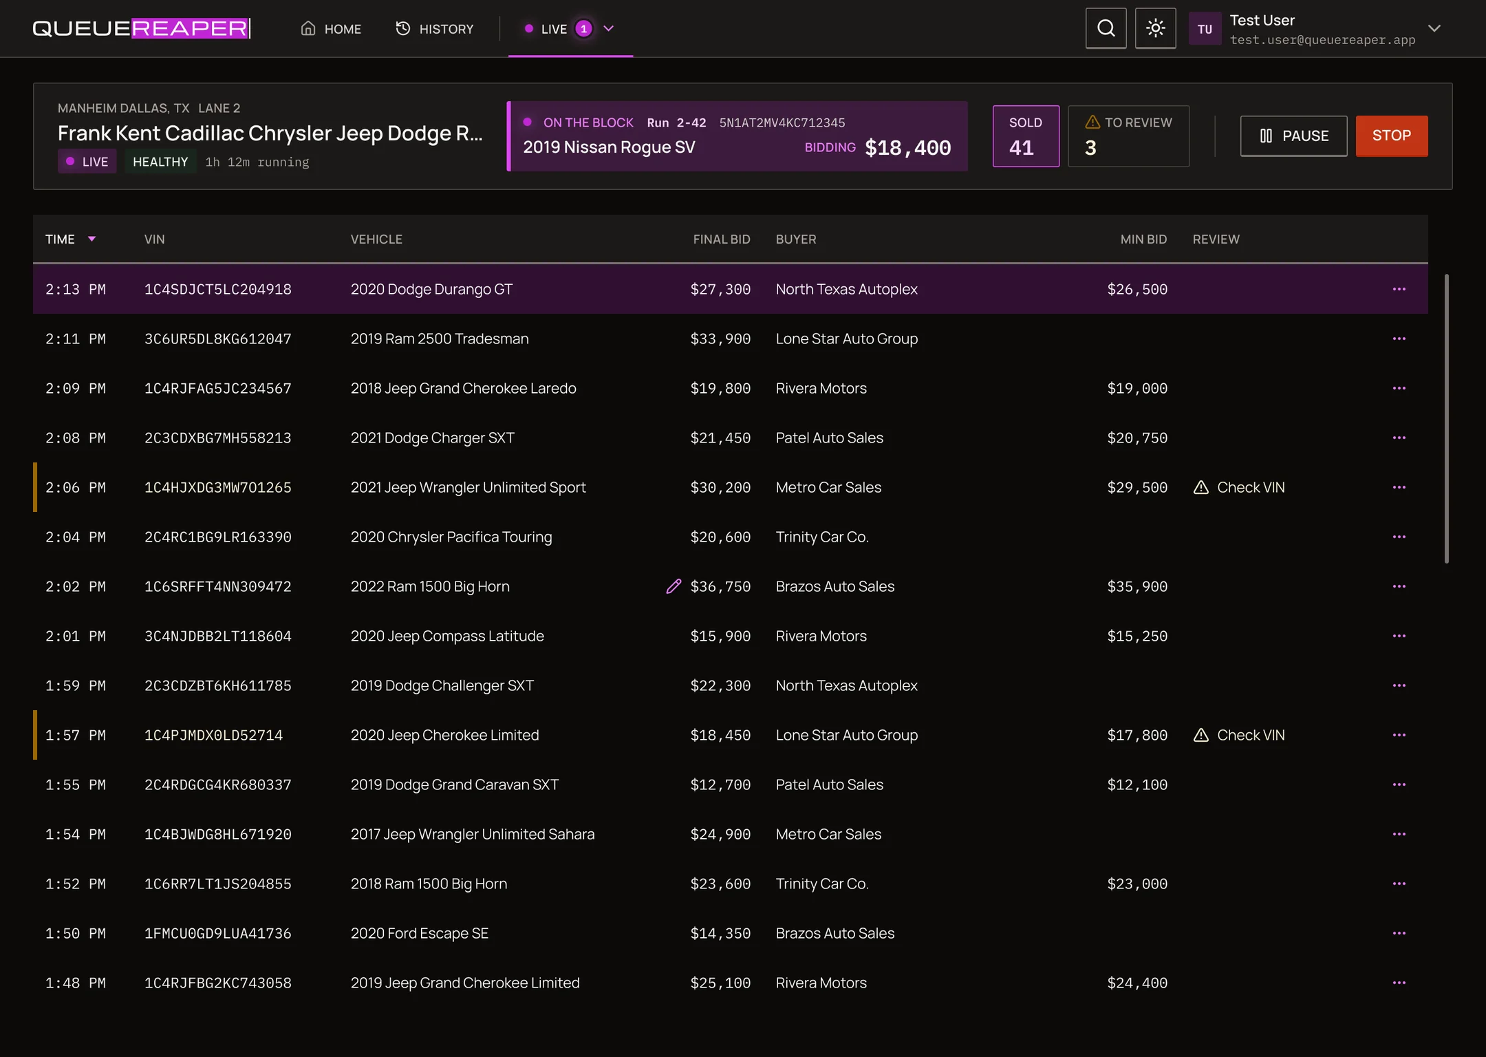Toggle light/dark theme sun icon
The width and height of the screenshot is (1486, 1057).
1155,28
